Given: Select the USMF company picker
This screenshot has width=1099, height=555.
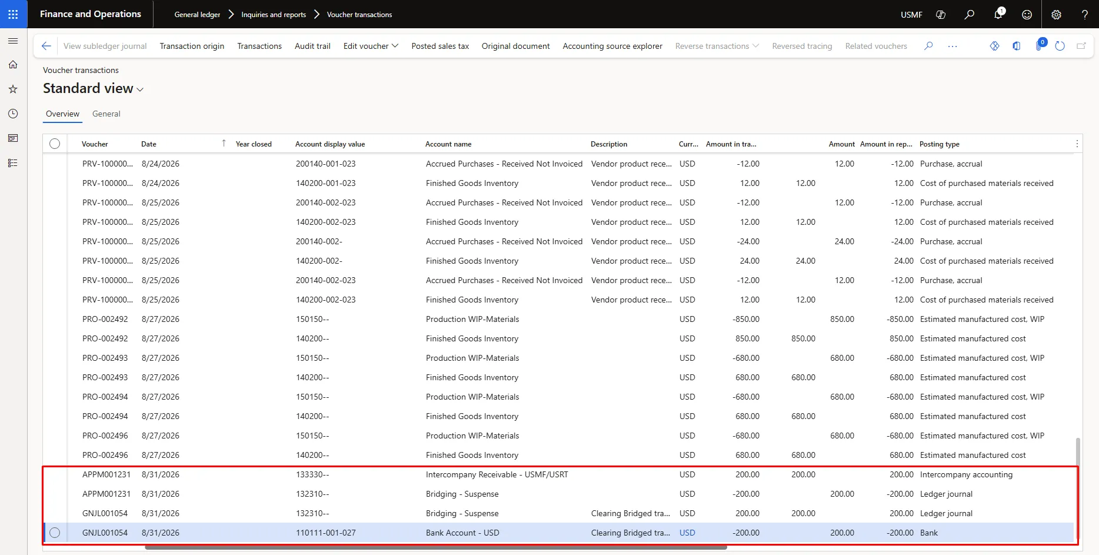Looking at the screenshot, I should 911,14.
